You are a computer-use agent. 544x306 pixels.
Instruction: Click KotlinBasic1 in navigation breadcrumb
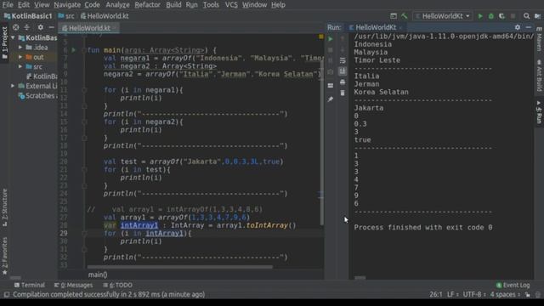click(x=28, y=16)
